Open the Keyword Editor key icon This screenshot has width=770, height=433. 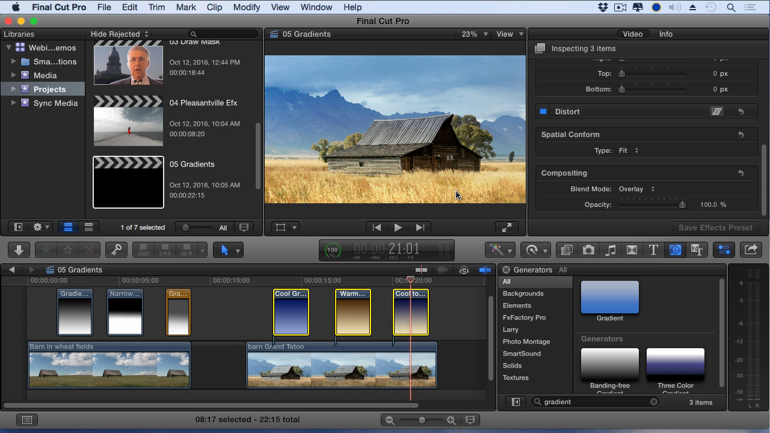pos(116,250)
